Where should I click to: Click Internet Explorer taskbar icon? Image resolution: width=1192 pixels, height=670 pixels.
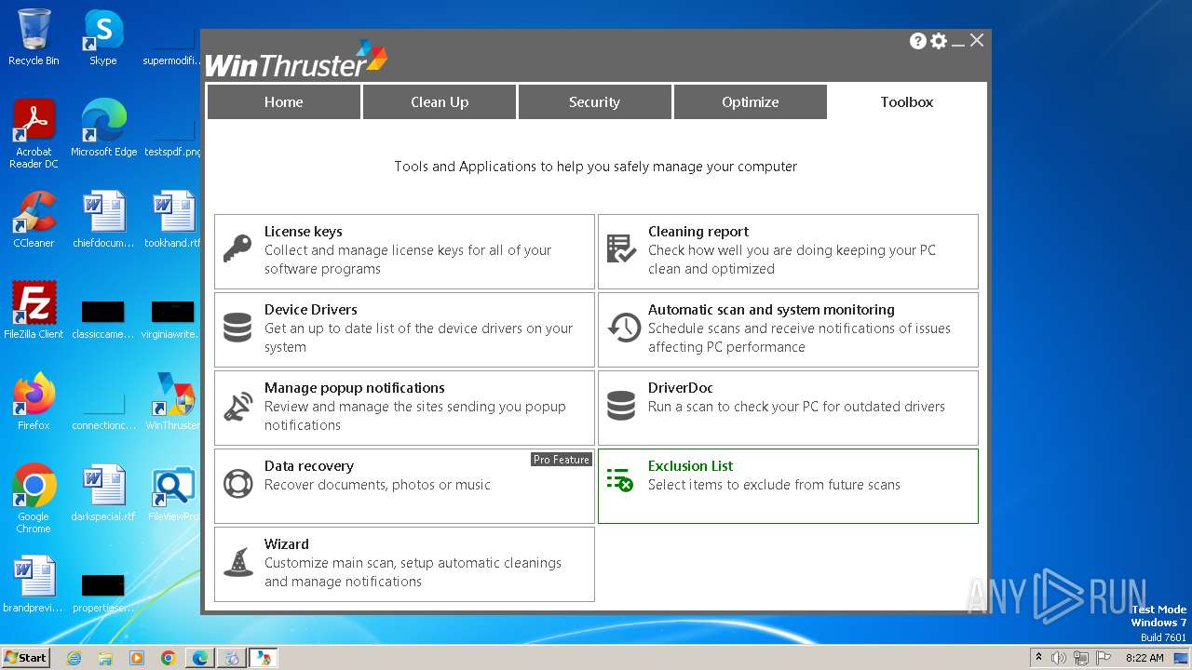[x=74, y=658]
